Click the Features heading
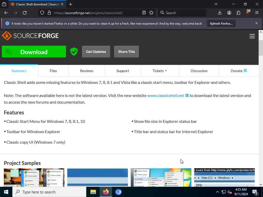Image resolution: width=263 pixels, height=197 pixels. coord(14,113)
